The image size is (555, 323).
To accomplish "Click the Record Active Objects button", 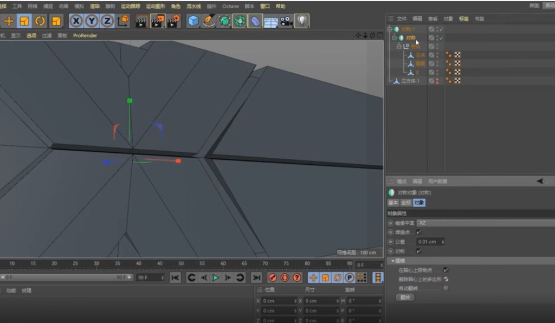I will click(273, 277).
